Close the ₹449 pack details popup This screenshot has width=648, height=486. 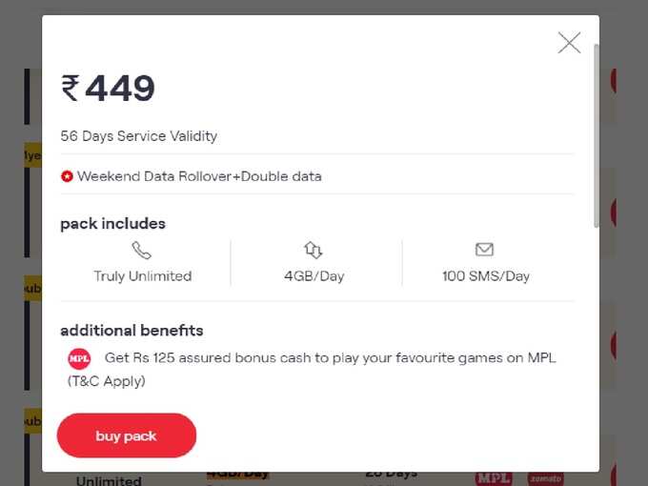569,43
